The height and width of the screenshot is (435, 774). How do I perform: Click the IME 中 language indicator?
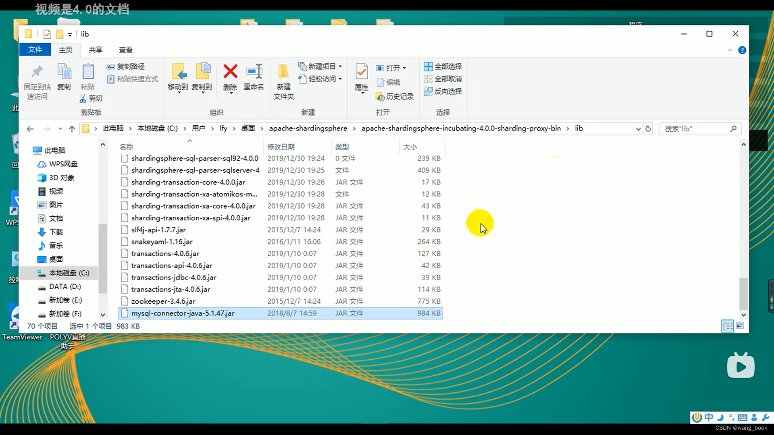point(709,417)
